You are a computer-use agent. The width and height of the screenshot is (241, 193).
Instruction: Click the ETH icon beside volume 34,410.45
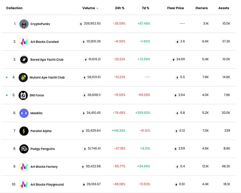(84, 113)
